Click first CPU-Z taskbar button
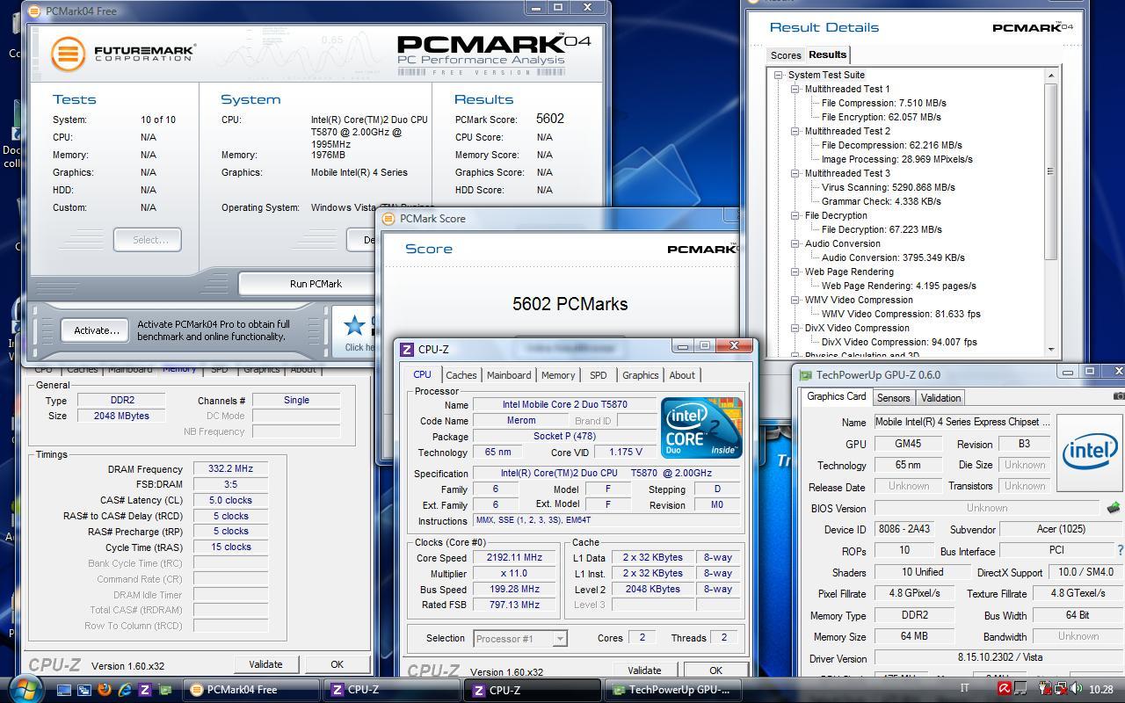Viewport: 1125px width, 703px height. [391, 690]
